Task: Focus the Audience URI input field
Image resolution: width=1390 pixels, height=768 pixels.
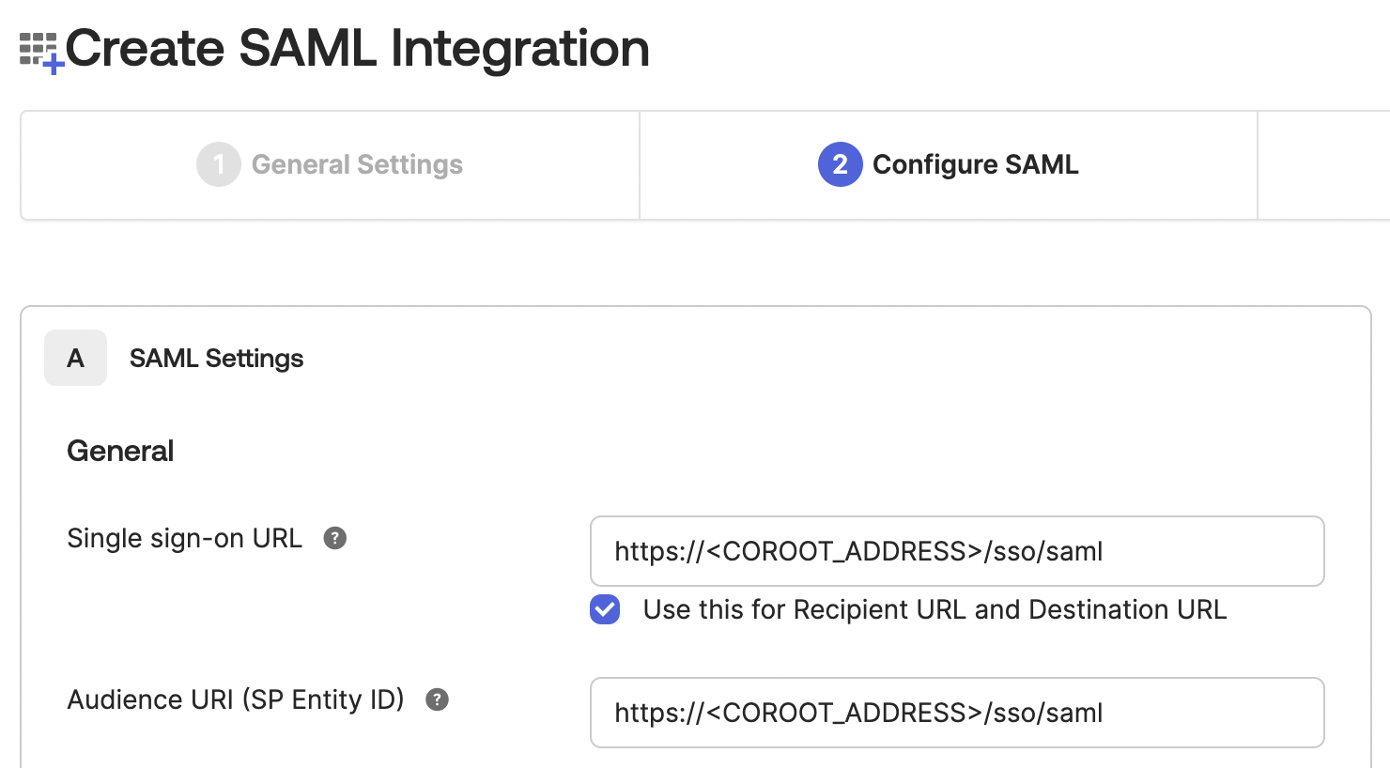Action: pyautogui.click(x=957, y=713)
